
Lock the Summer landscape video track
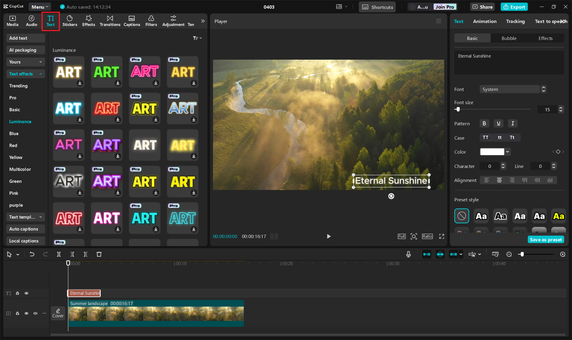[x=18, y=313]
